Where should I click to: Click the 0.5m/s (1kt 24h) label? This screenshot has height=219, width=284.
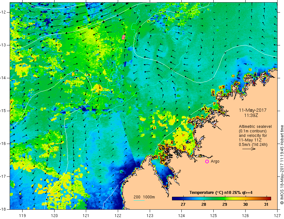coord(253,145)
